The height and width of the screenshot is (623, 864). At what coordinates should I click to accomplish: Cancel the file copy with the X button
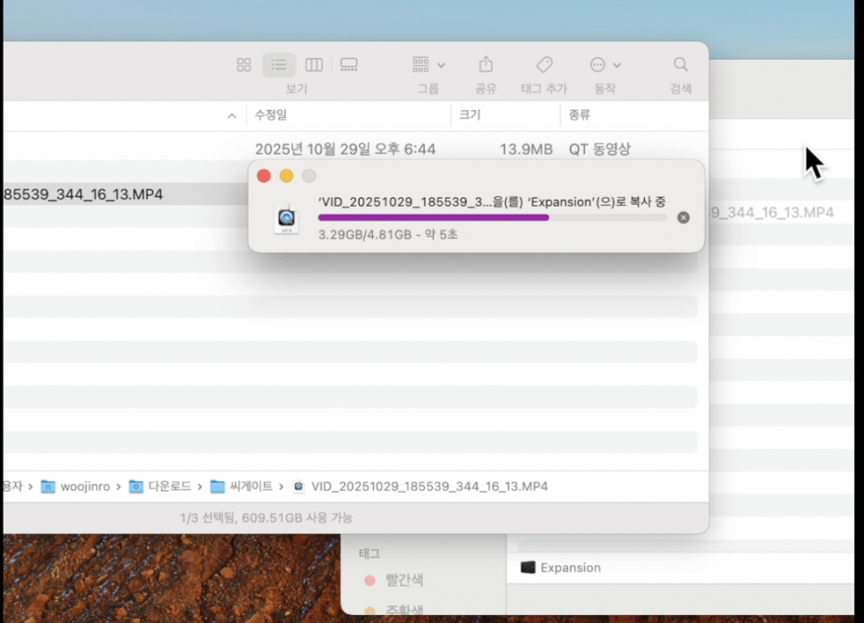[683, 217]
